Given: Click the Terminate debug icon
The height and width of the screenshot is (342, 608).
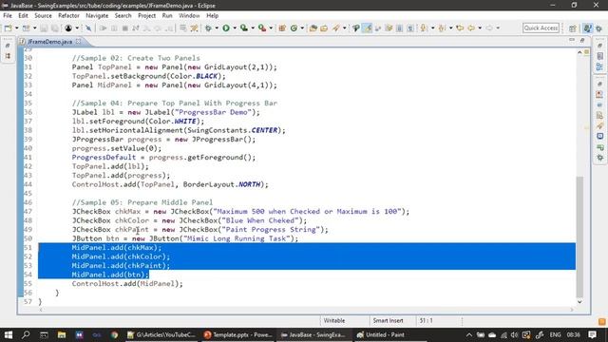Looking at the screenshot, I should click(x=124, y=28).
